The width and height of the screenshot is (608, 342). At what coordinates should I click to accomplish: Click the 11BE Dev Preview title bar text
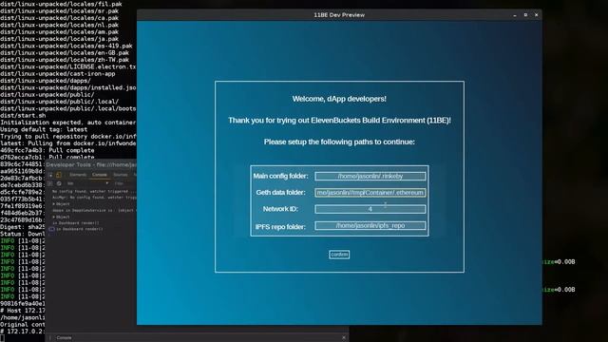(x=339, y=15)
